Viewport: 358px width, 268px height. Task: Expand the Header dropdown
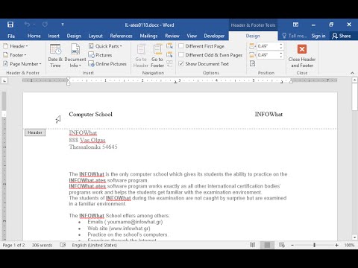coord(16,46)
